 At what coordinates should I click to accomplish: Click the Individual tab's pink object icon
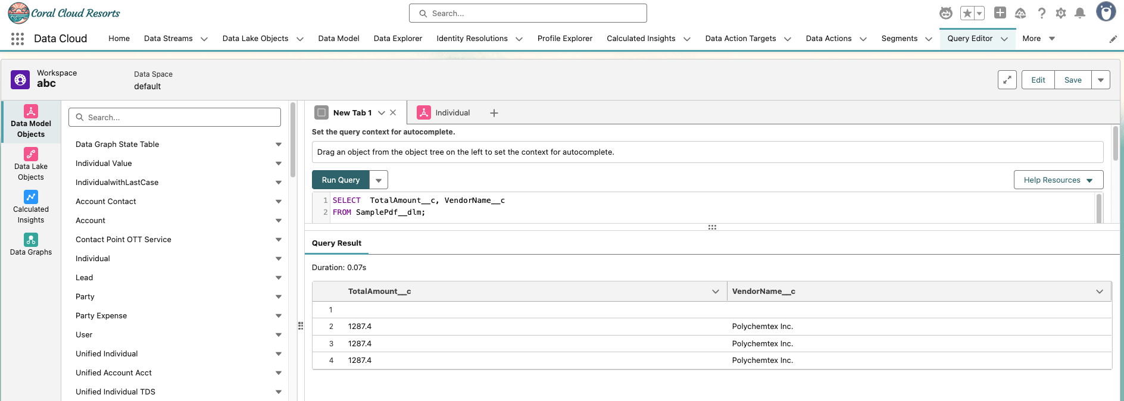click(424, 112)
